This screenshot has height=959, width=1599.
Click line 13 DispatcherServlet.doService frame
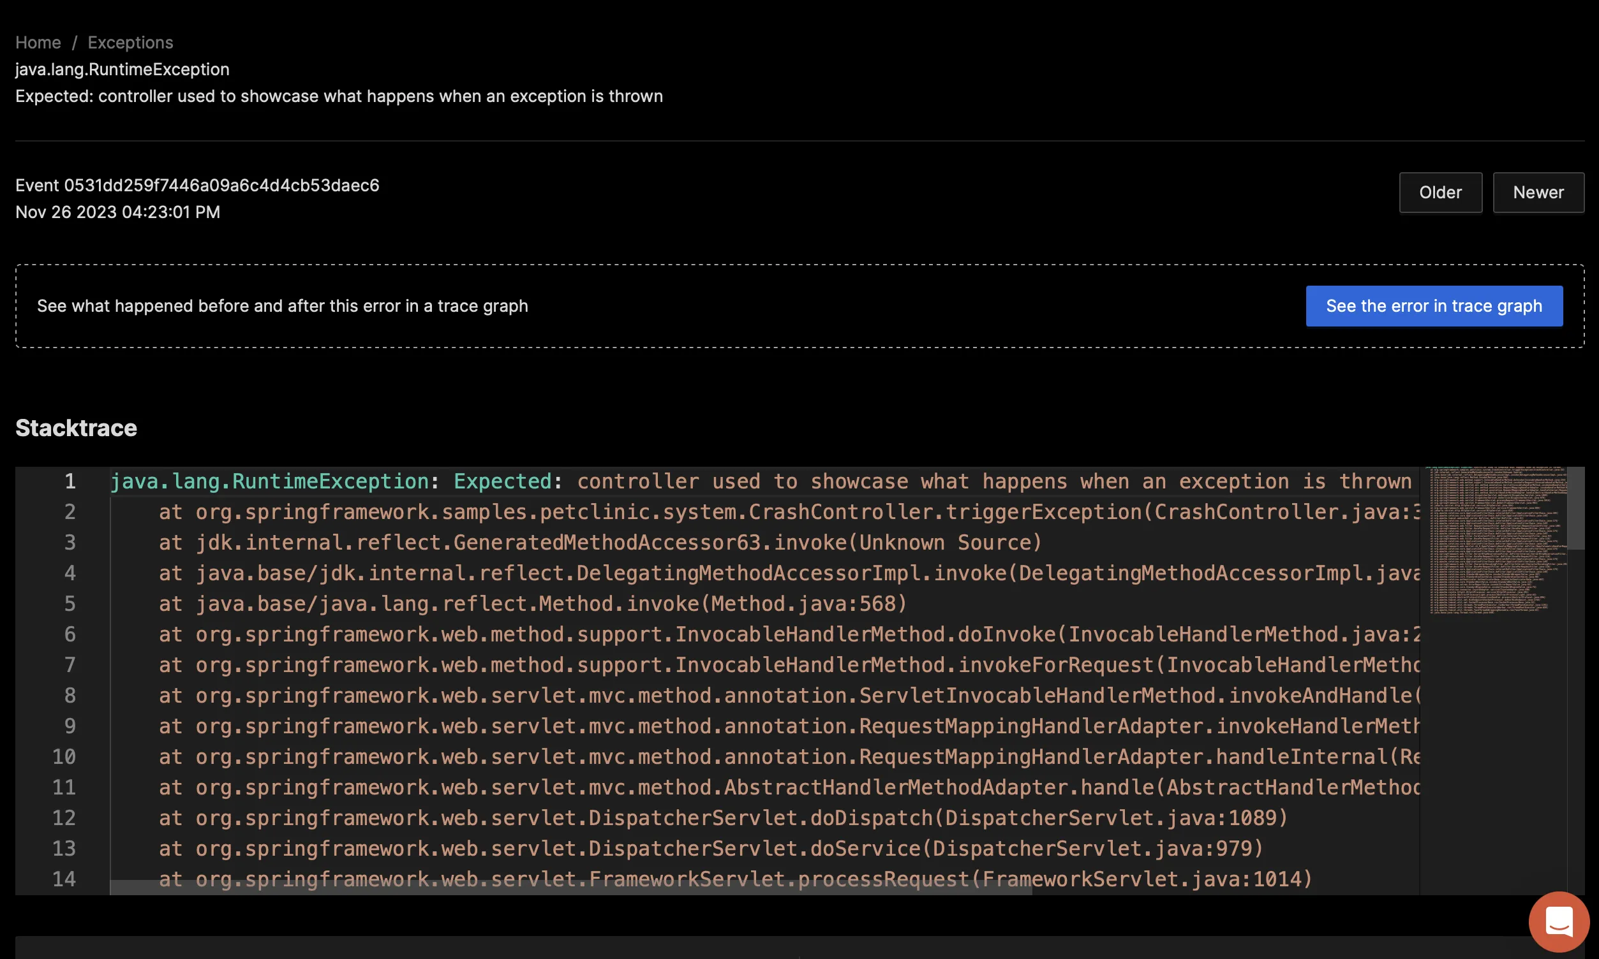711,849
